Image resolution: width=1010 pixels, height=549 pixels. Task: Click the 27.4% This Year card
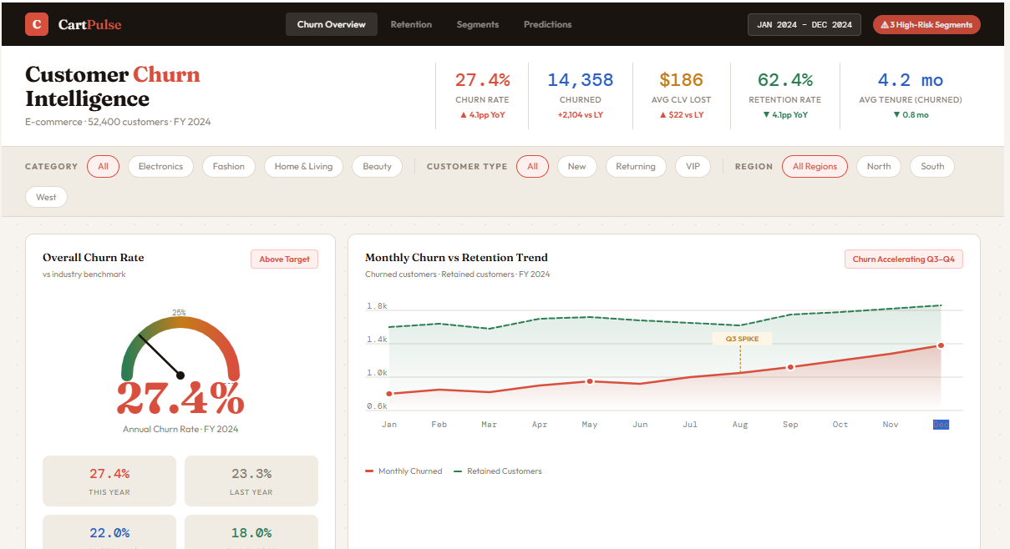tap(109, 481)
